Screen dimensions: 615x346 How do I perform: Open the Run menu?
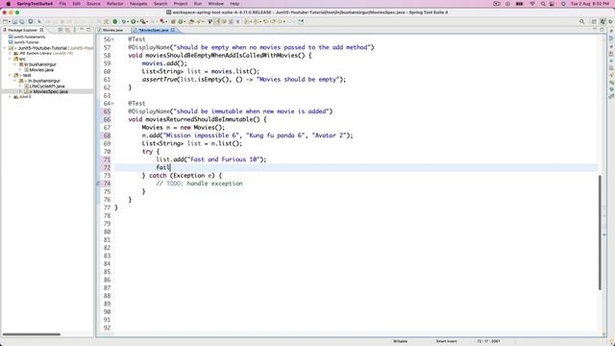[x=198, y=4]
